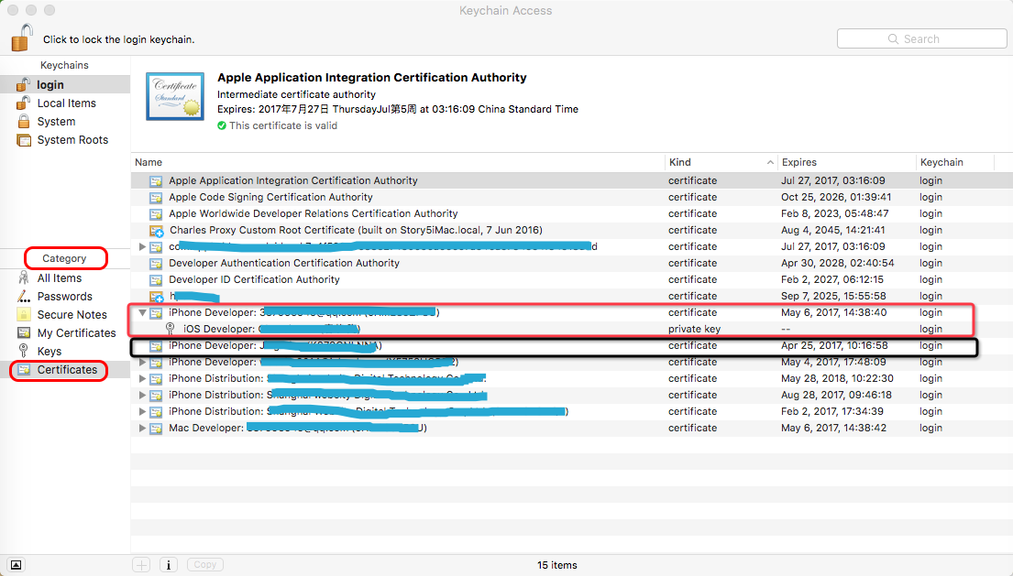This screenshot has height=576, width=1013.
Task: Click the Local Items lock icon
Action: tap(23, 103)
